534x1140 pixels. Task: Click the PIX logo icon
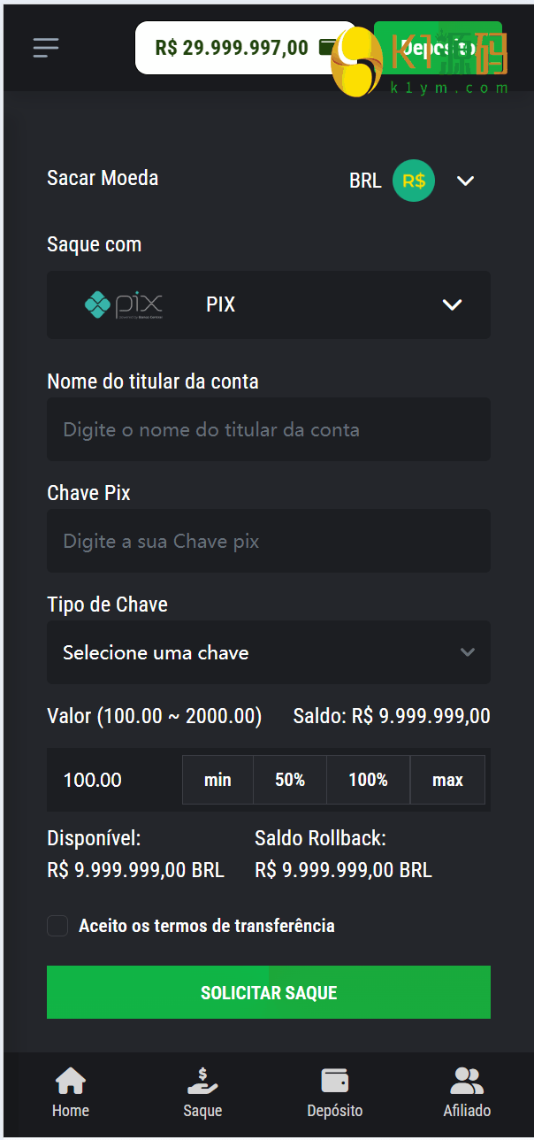[123, 304]
